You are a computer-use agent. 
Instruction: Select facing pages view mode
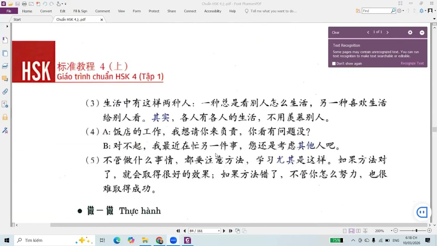(x=358, y=231)
